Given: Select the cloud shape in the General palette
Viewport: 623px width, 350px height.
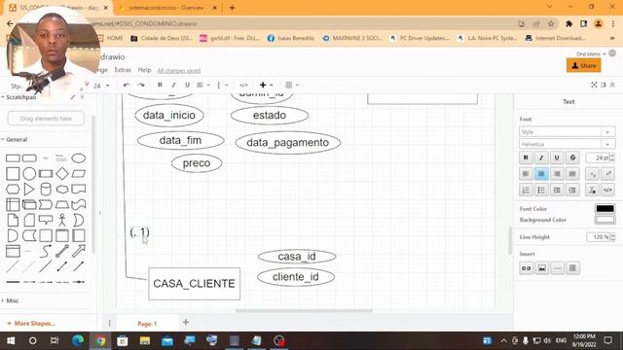Looking at the screenshot, I should pos(62,189).
